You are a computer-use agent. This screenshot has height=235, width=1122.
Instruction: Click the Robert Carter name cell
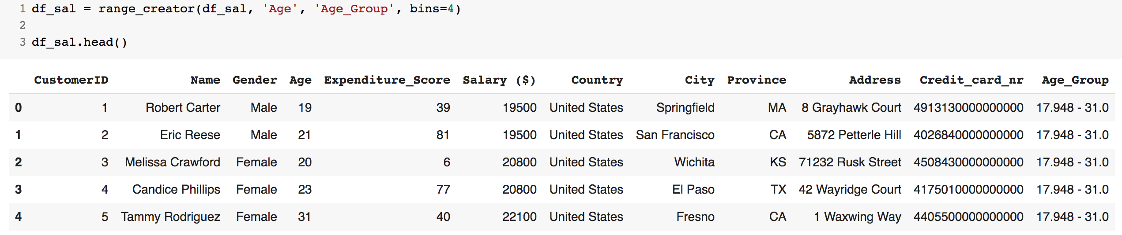(x=183, y=108)
